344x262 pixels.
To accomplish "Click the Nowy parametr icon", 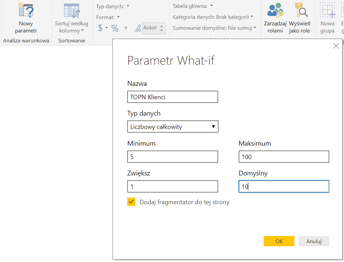I will [x=26, y=10].
